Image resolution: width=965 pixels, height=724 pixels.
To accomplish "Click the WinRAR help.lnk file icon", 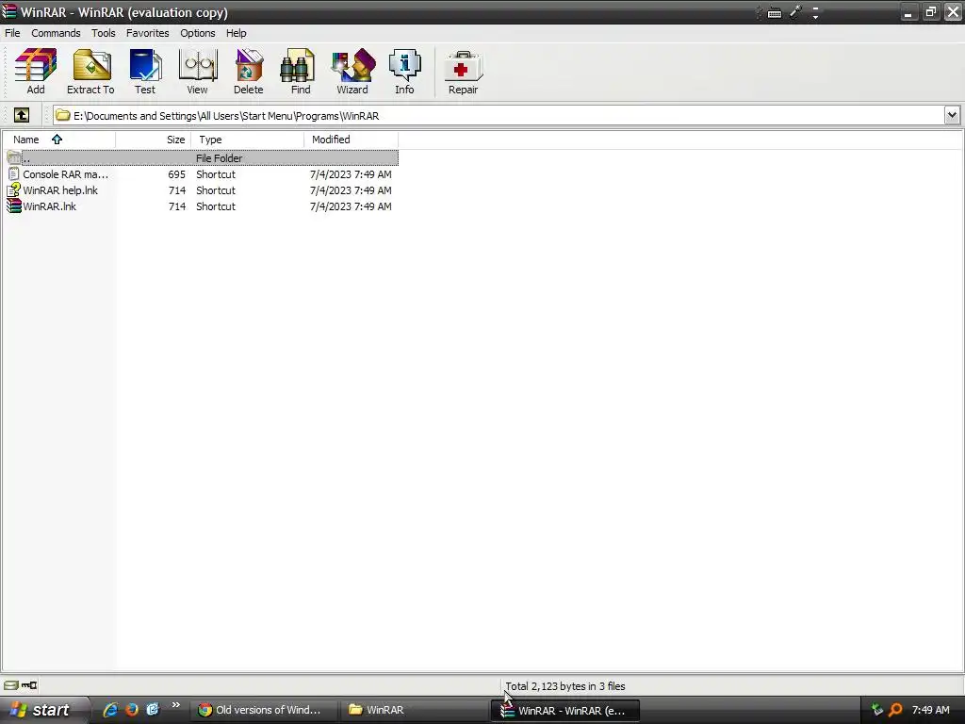I will click(13, 190).
